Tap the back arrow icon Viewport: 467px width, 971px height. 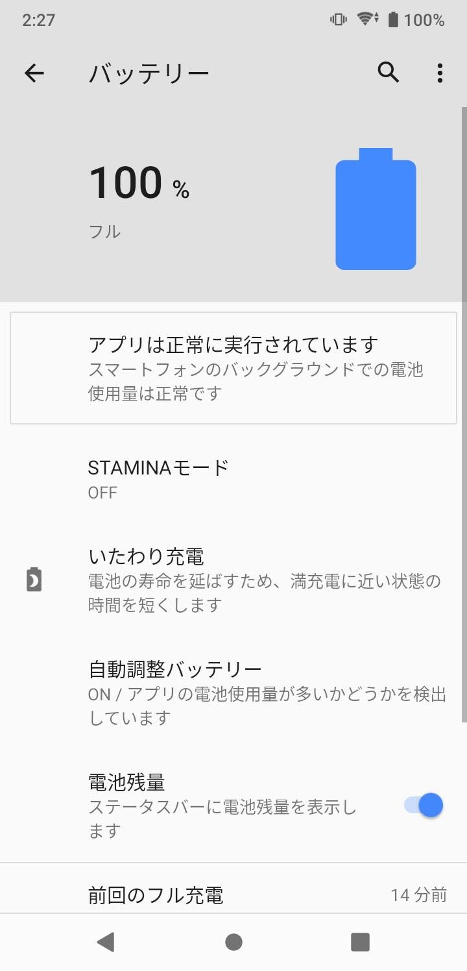pos(34,73)
